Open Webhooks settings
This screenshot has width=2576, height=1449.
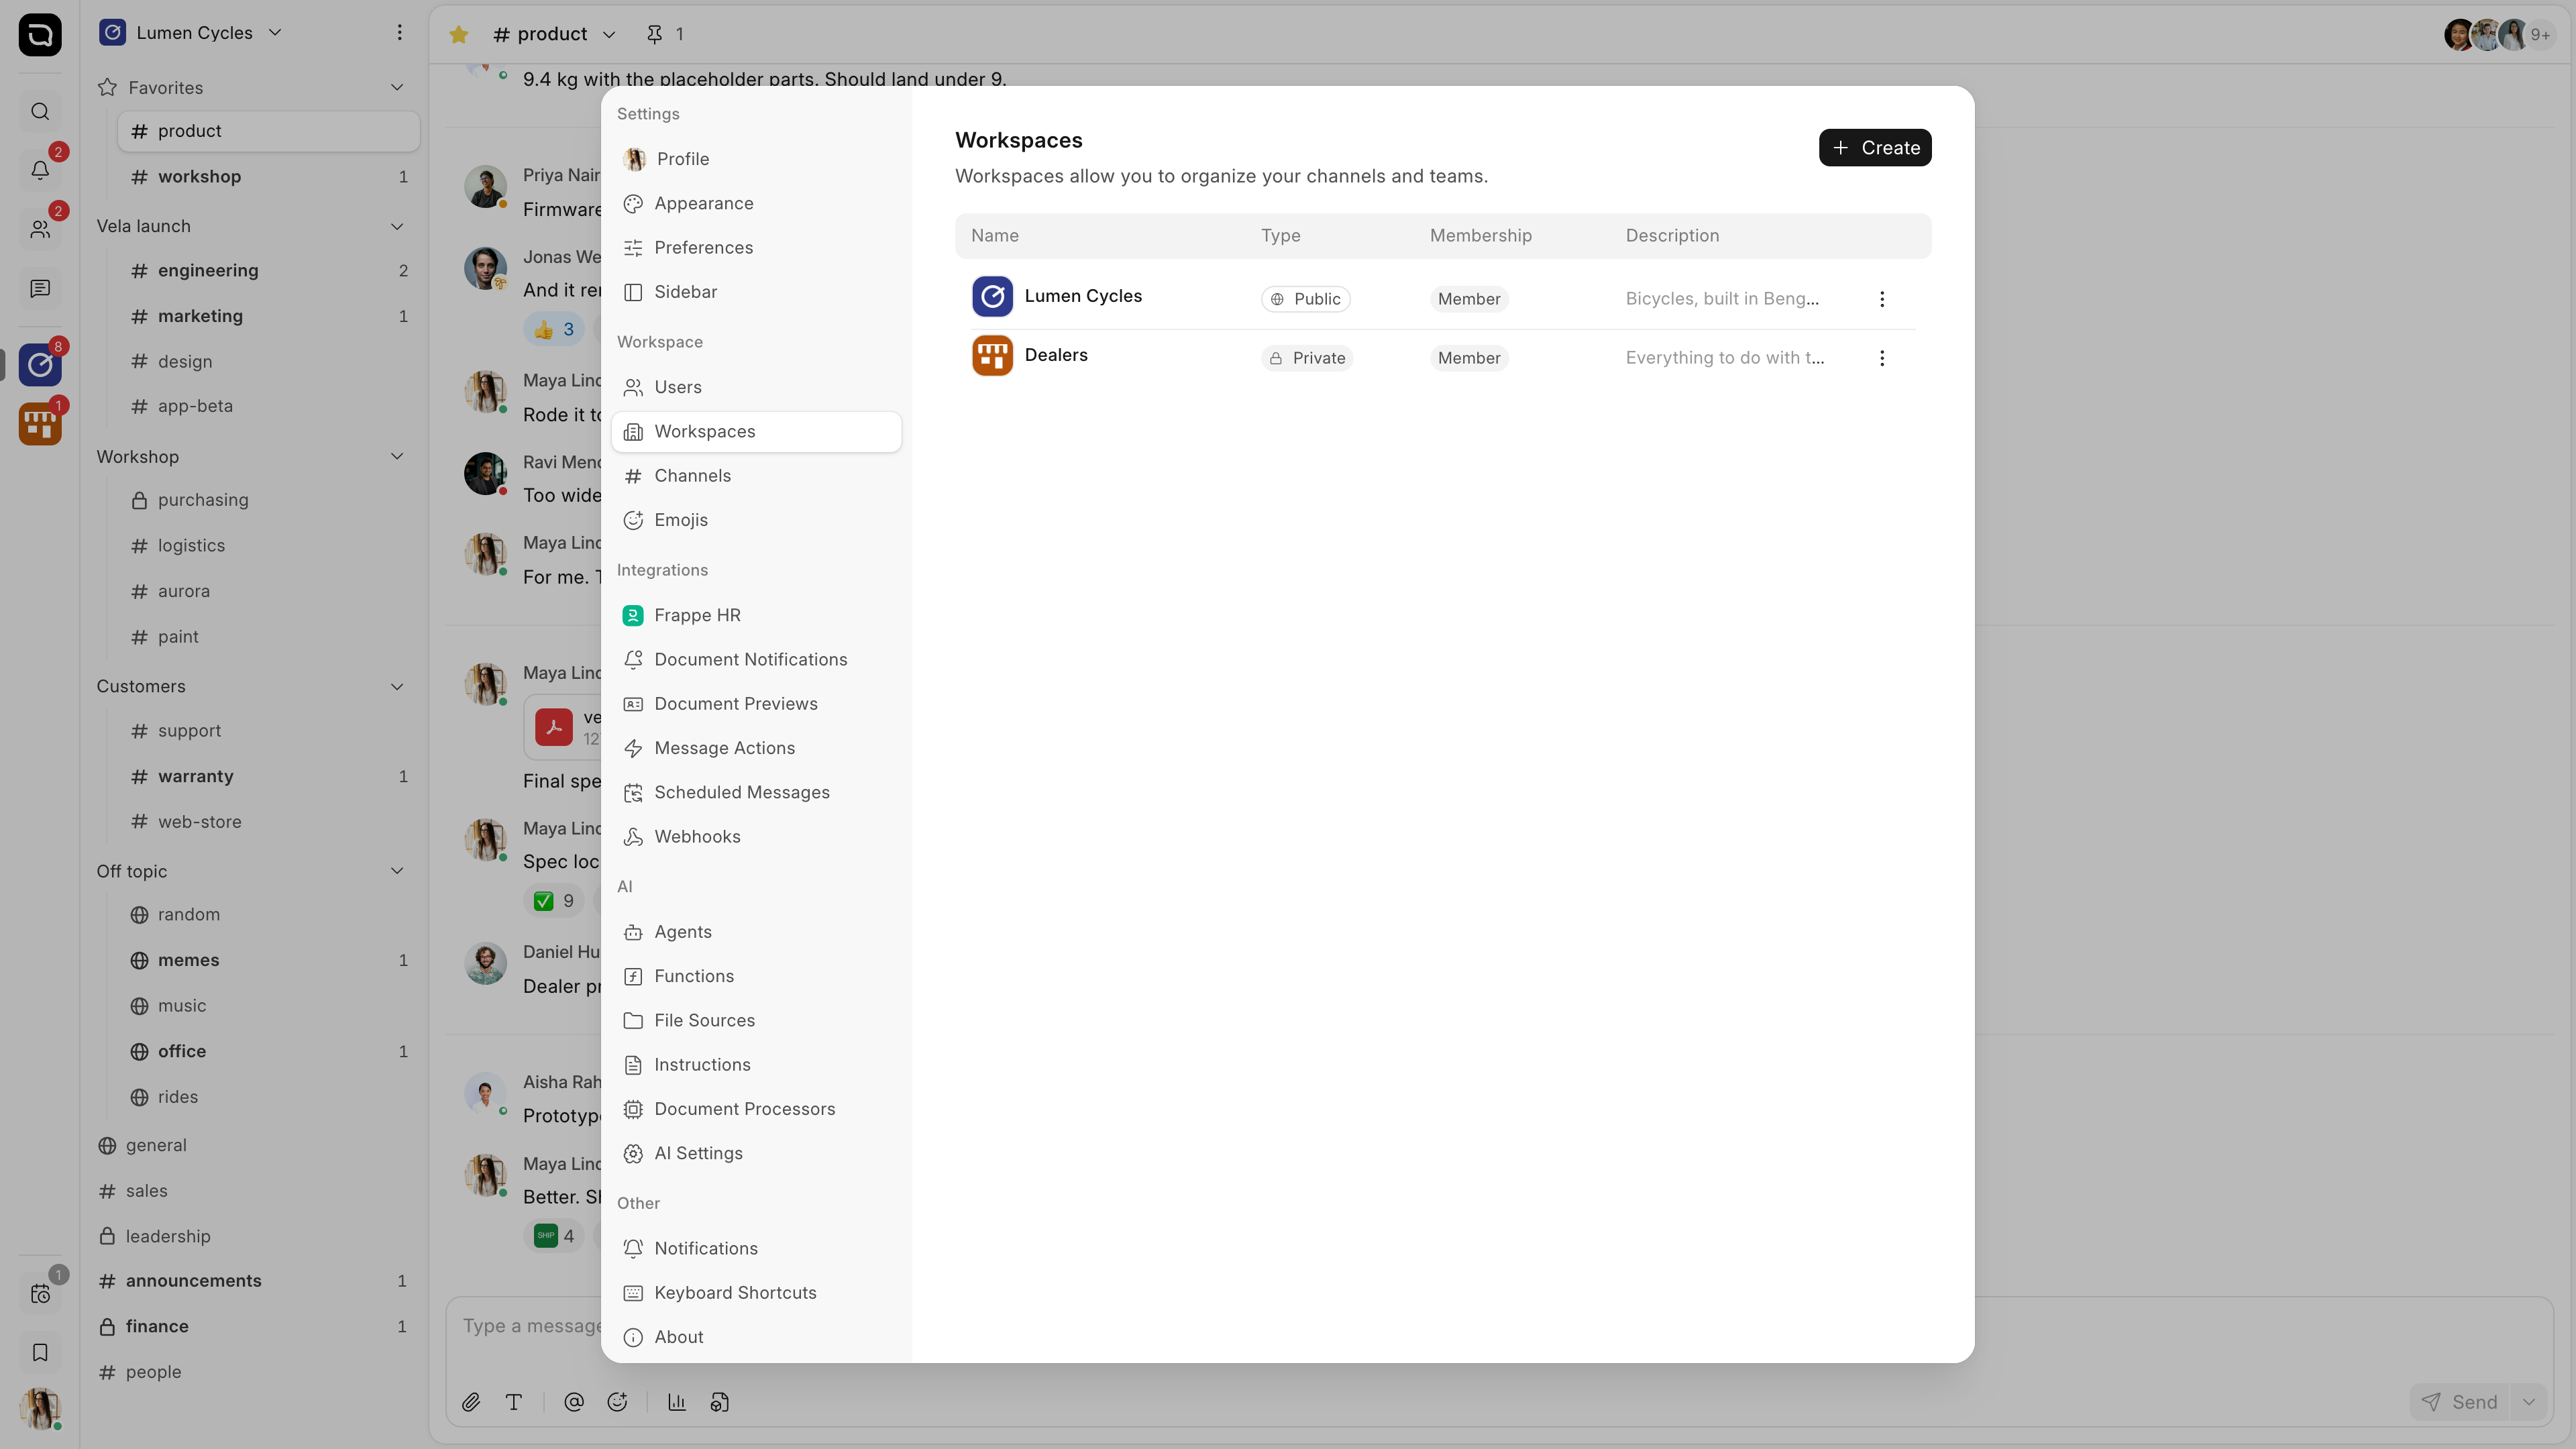coord(756,837)
